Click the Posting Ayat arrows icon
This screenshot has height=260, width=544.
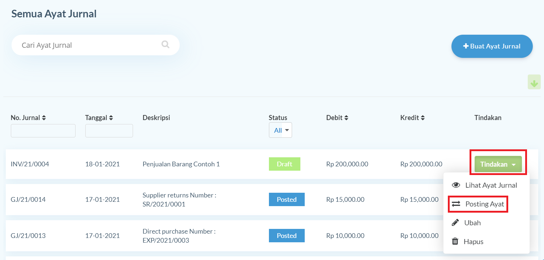(456, 204)
